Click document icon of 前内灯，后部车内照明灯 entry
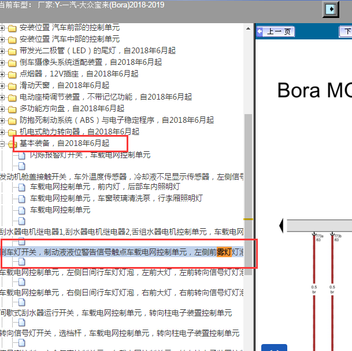The image size is (352, 351). (x=22, y=187)
